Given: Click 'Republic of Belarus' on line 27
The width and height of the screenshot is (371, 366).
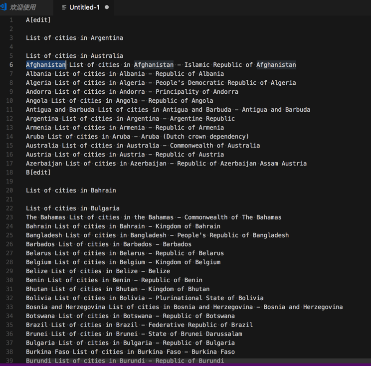Looking at the screenshot, I should (x=190, y=253).
